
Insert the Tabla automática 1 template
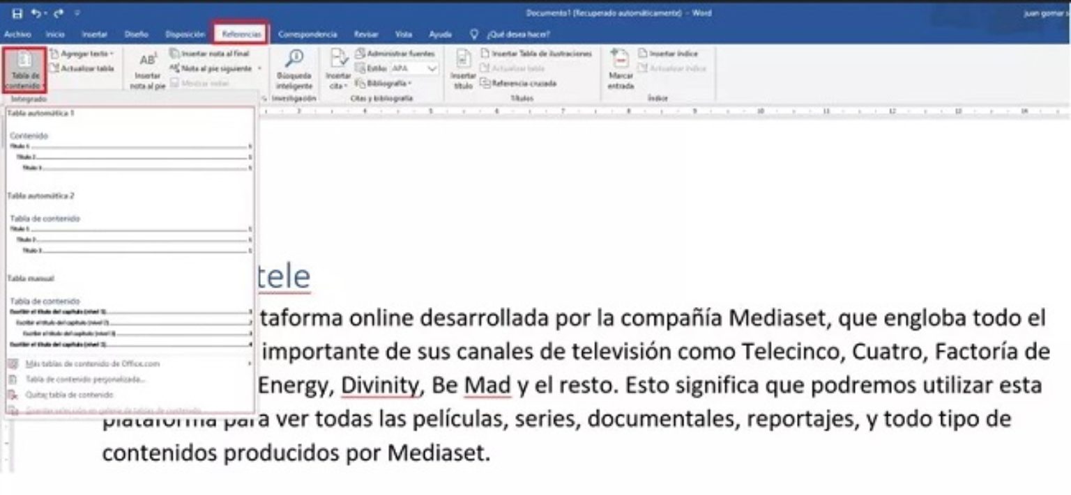point(129,143)
